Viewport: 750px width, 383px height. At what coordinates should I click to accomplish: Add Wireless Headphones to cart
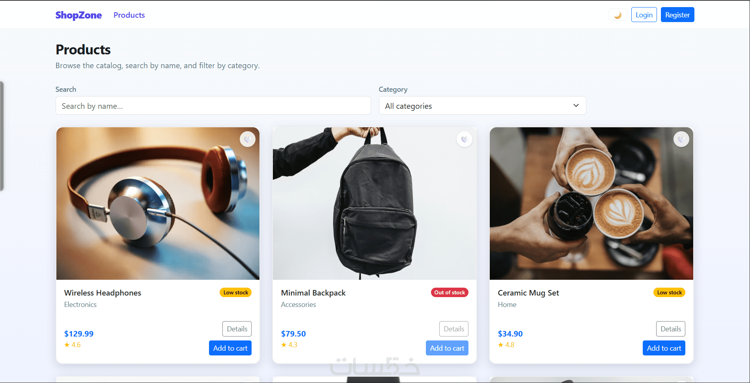pyautogui.click(x=230, y=348)
